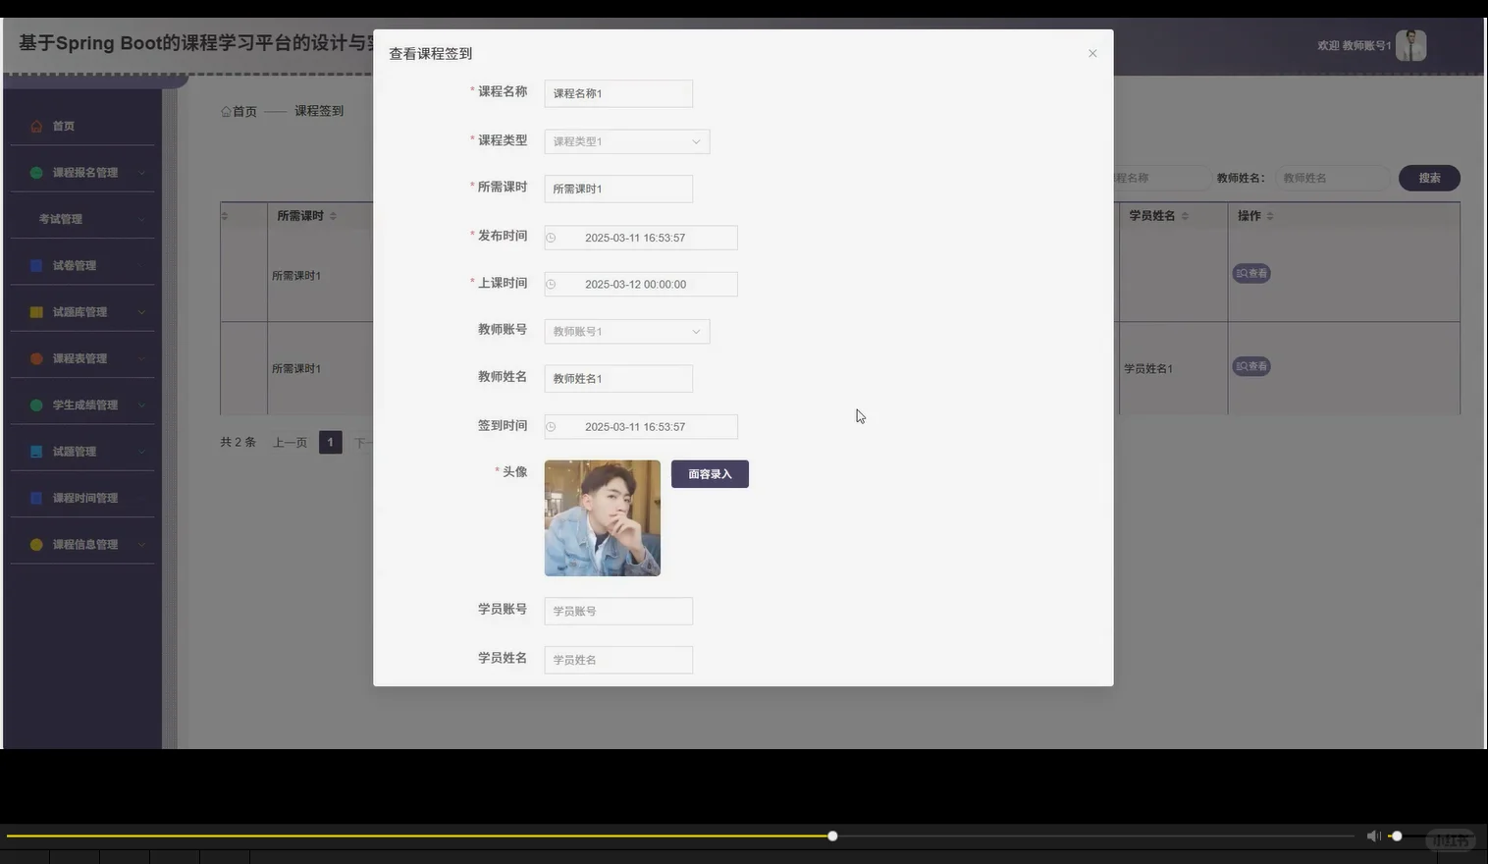
Task: Expand the 课程信息管理 sidebar submenu
Action: (x=83, y=544)
